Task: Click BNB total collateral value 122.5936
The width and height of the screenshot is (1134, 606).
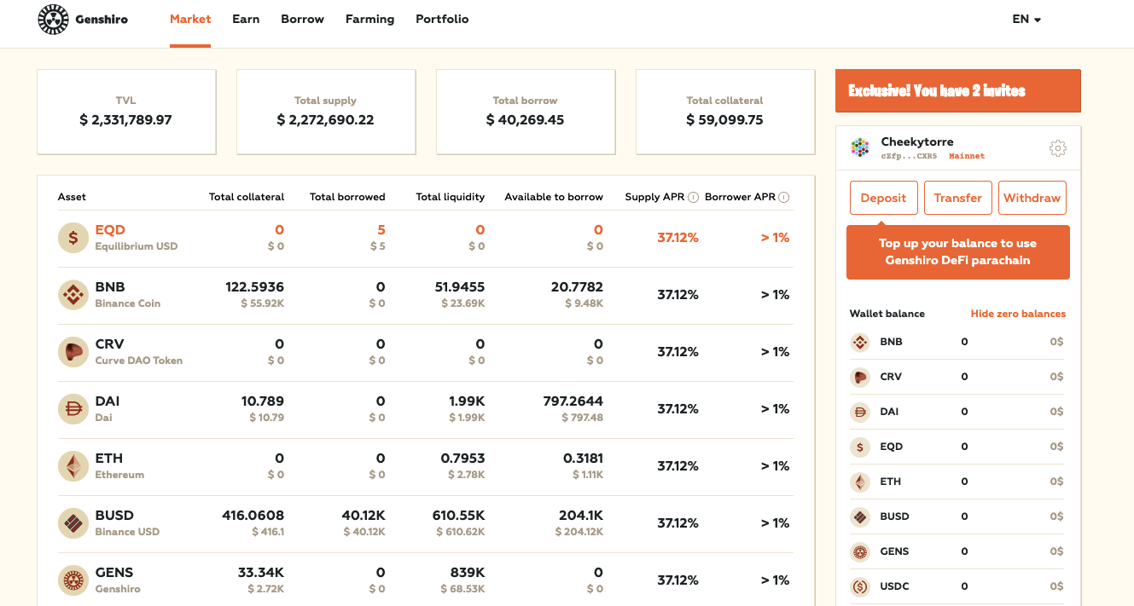Action: pyautogui.click(x=254, y=287)
